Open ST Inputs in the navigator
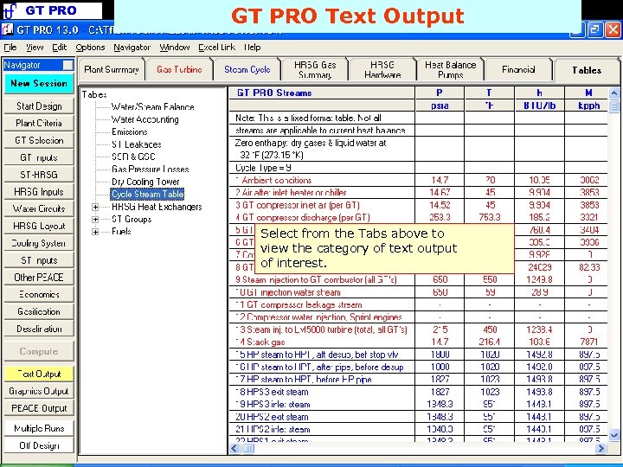The image size is (623, 467). 39,260
